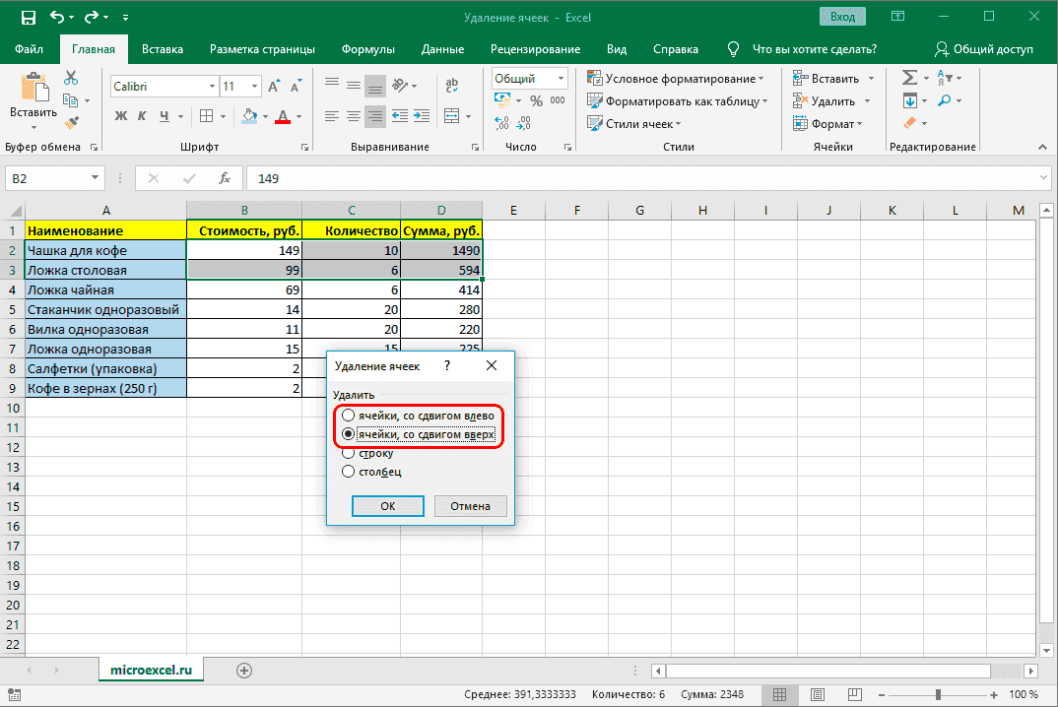Click the zoom slider in status bar
The width and height of the screenshot is (1058, 707).
[939, 695]
